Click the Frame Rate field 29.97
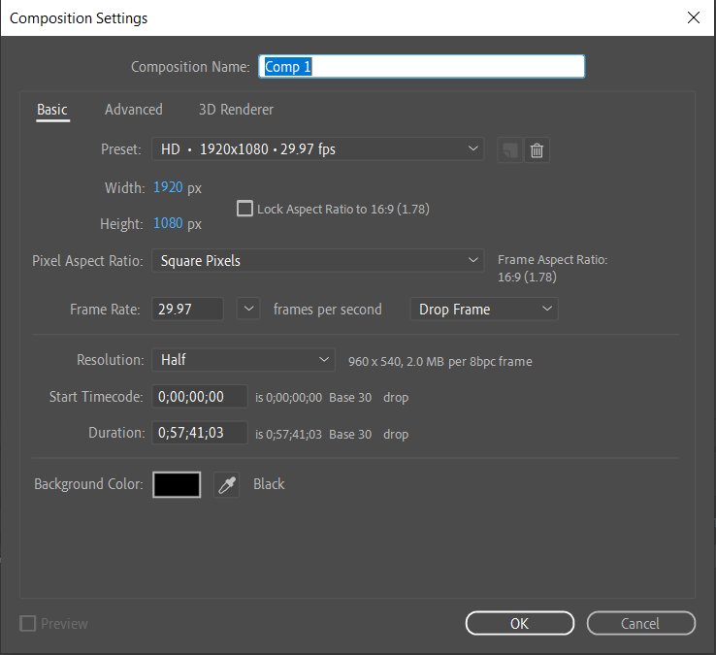Screen dimensions: 716x655 point(187,310)
